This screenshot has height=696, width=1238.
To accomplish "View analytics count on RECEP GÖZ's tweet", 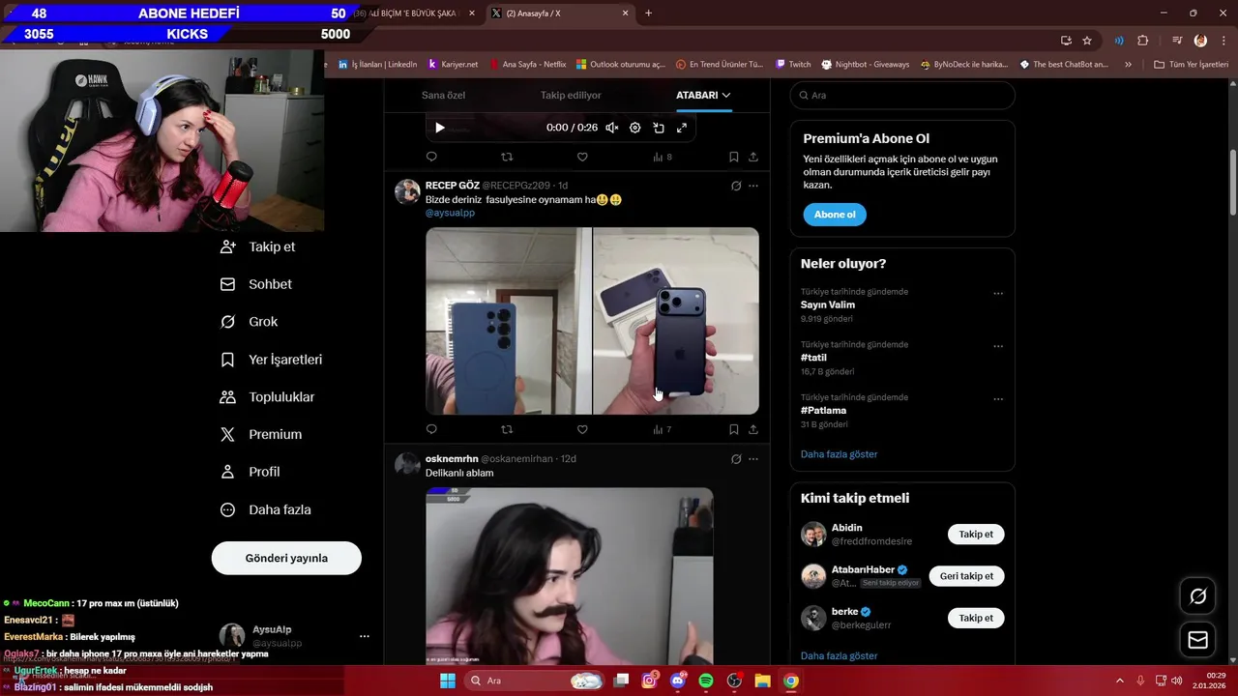I will tap(663, 429).
